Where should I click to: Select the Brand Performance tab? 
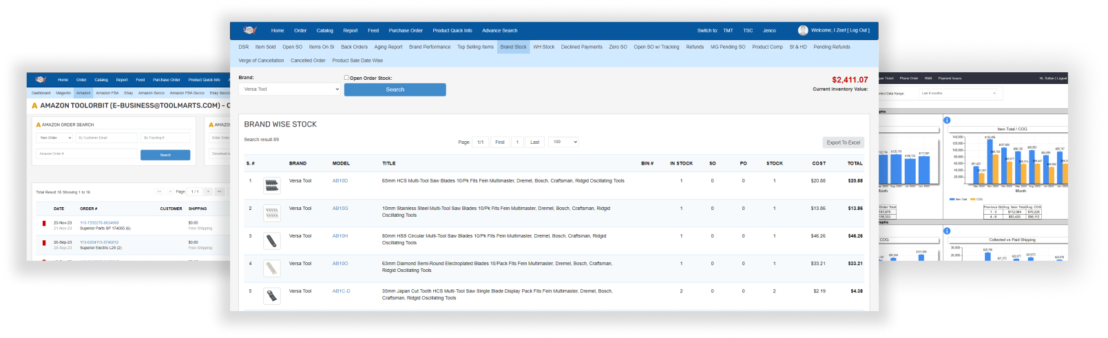(x=430, y=47)
